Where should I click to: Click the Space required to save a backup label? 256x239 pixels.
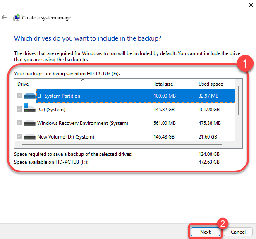click(x=73, y=154)
